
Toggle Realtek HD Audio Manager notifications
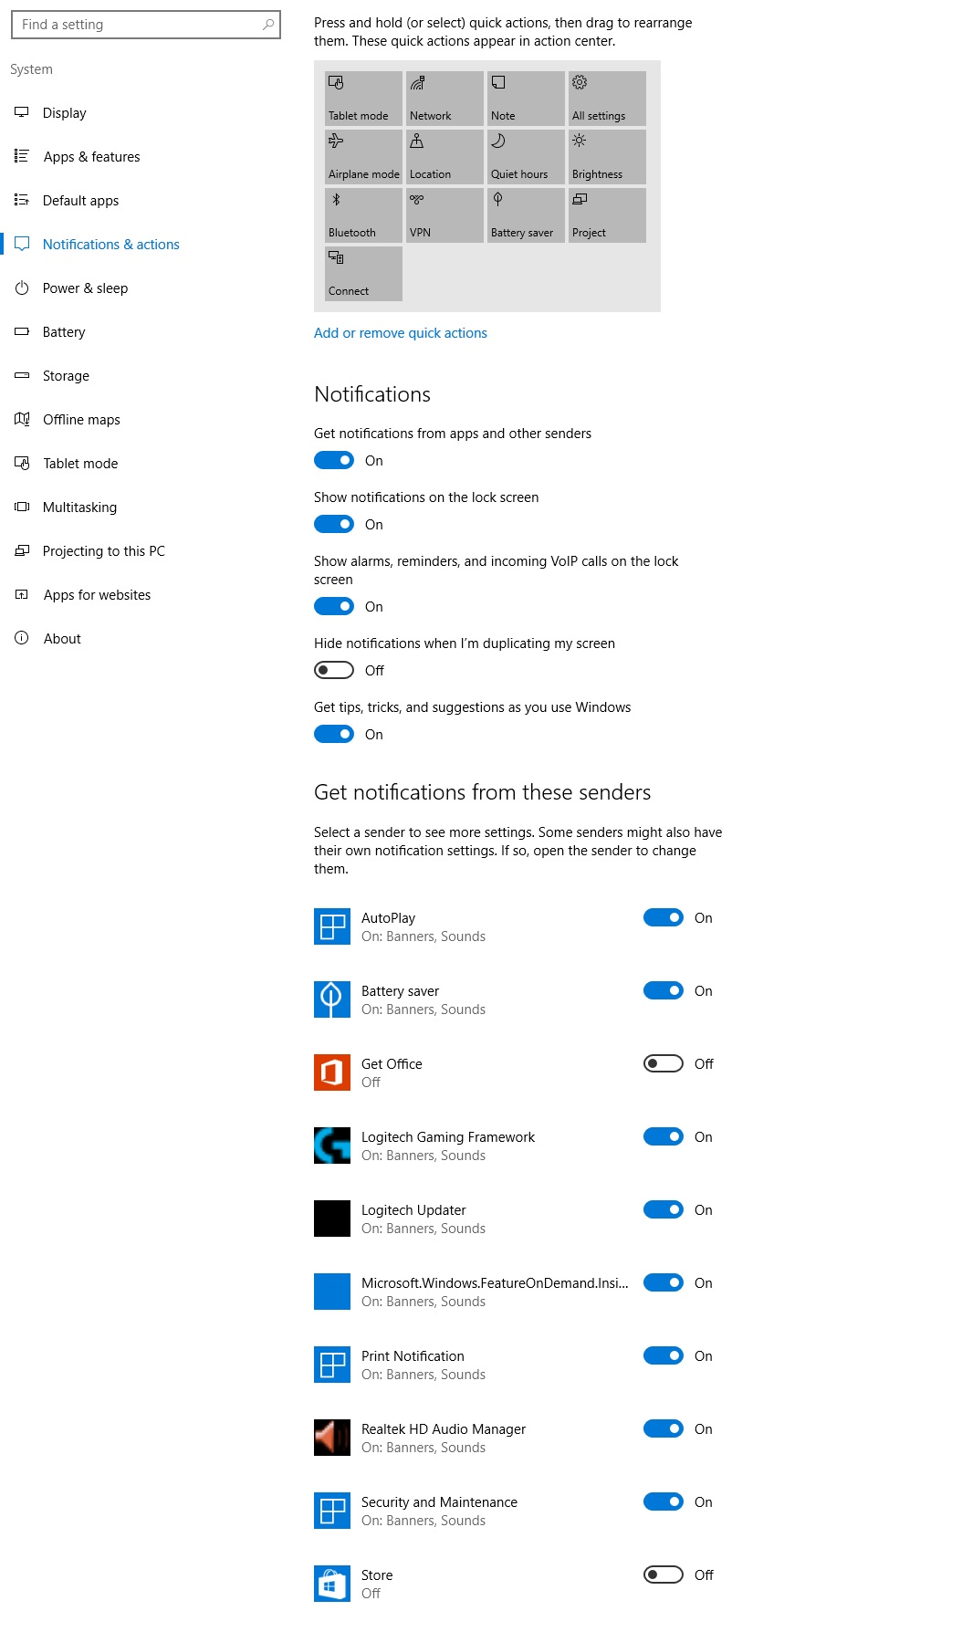pyautogui.click(x=664, y=1428)
